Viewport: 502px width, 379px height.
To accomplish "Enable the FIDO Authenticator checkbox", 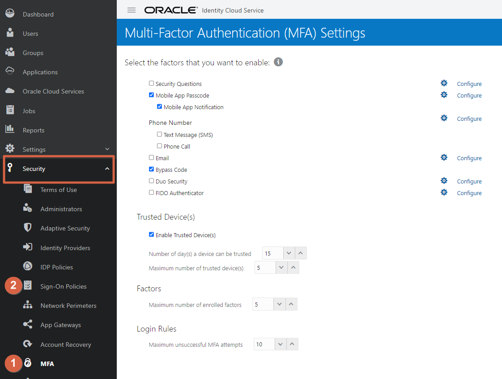I will (151, 192).
